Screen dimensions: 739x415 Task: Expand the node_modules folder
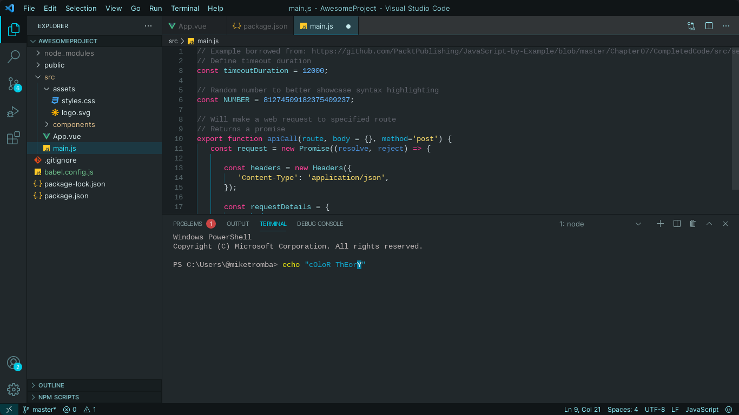pos(69,53)
